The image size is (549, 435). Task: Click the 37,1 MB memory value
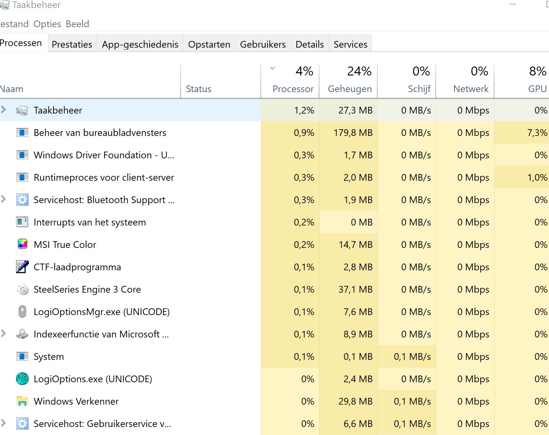[x=355, y=289]
